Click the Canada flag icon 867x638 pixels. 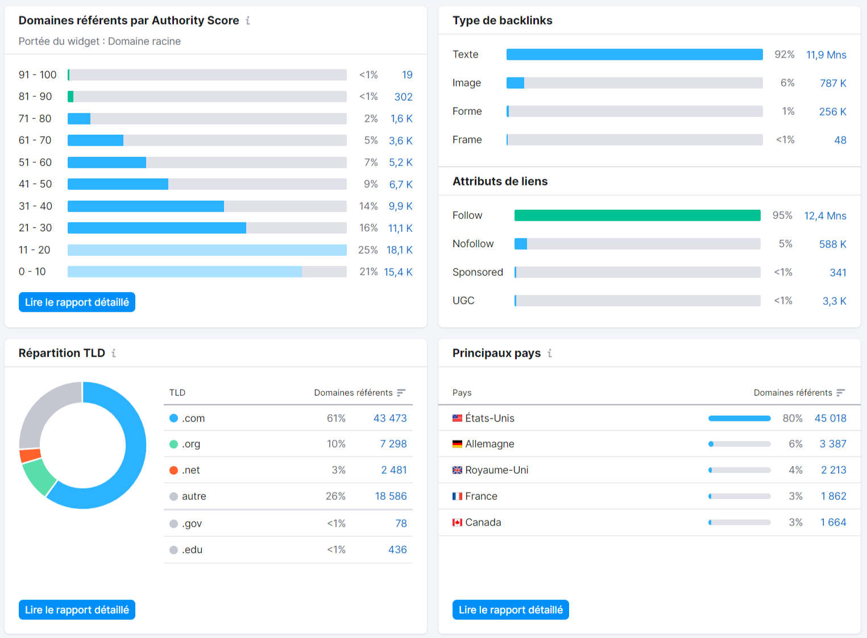pos(457,523)
